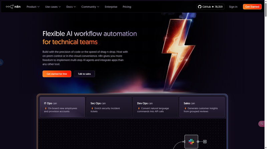Select the IT Ops can tab
The height and width of the screenshot is (149, 267).
click(62, 107)
